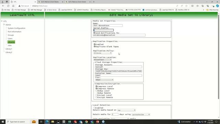Open the notification center icon

click(216, 122)
